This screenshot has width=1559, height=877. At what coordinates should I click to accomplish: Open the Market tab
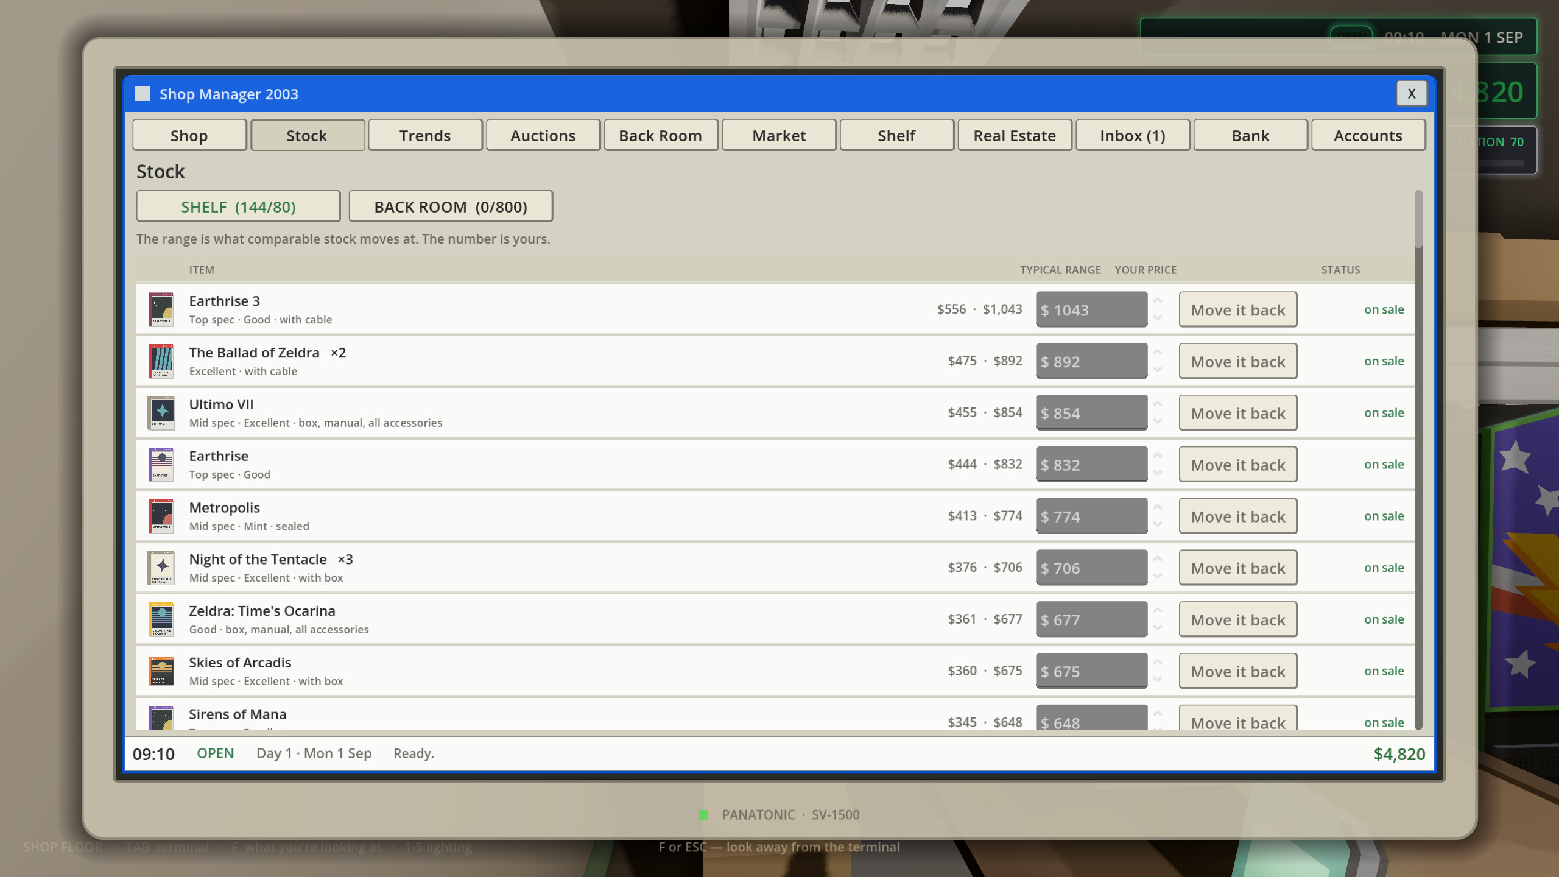coord(779,135)
